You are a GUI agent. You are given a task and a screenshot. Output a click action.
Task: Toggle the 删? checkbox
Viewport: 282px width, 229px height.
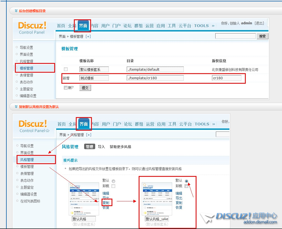[66, 88]
